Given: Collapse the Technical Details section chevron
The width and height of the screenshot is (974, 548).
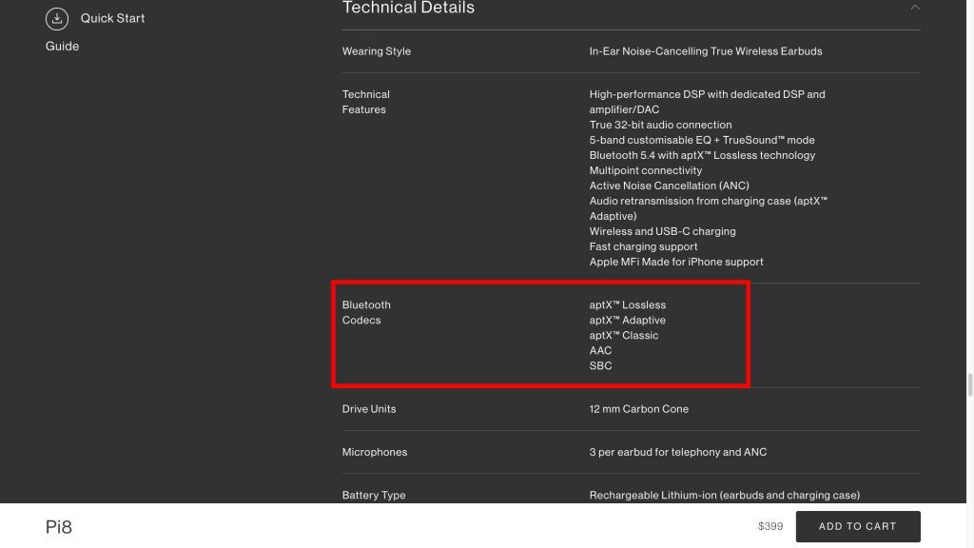Looking at the screenshot, I should click(x=914, y=8).
